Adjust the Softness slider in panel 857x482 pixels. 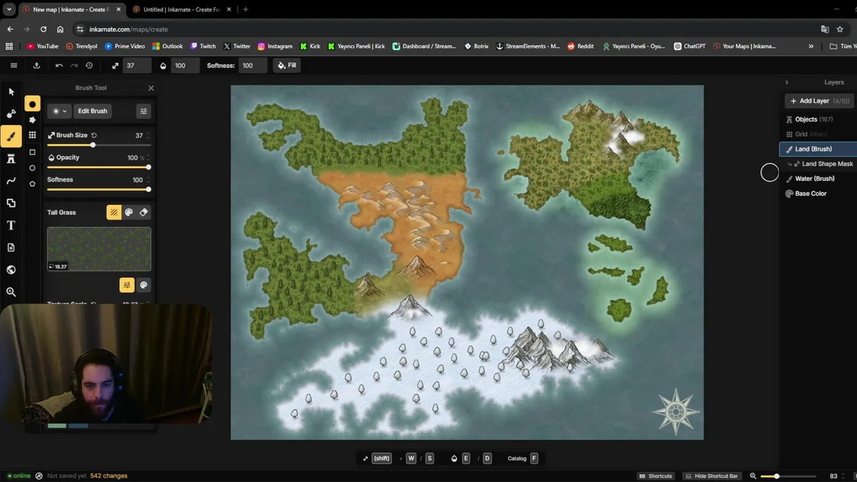[x=98, y=189]
